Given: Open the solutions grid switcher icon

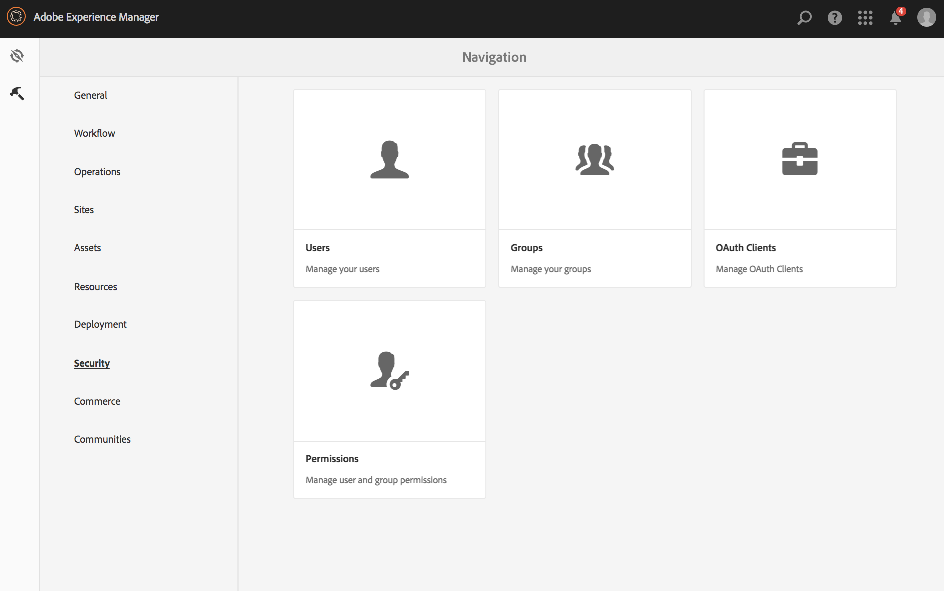Looking at the screenshot, I should coord(865,18).
